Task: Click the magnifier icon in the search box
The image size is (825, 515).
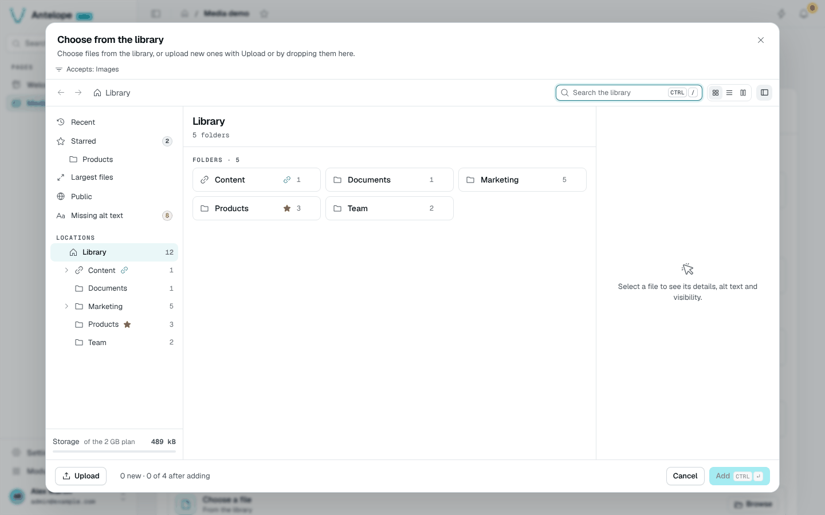Action: tap(565, 93)
